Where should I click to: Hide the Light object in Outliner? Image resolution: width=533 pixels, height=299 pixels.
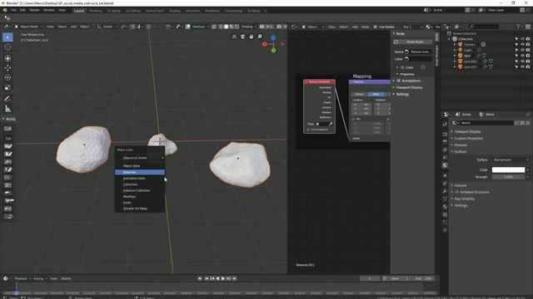522,50
